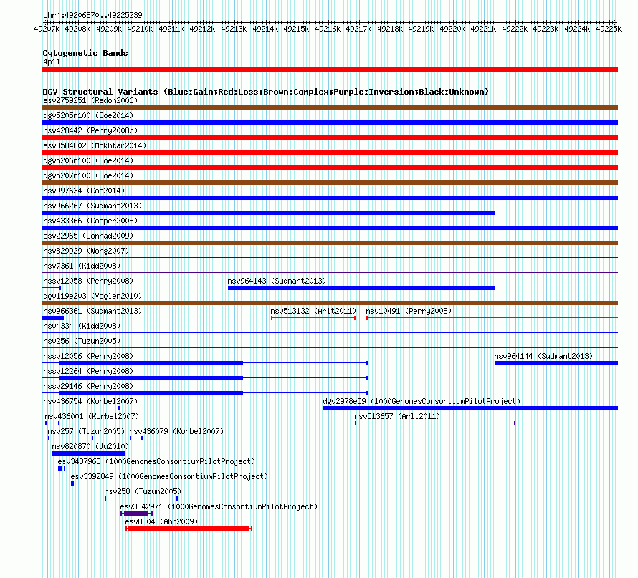This screenshot has height=578, width=638.
Task: Click the blue nsv964144 gain bar
Action: coord(556,363)
